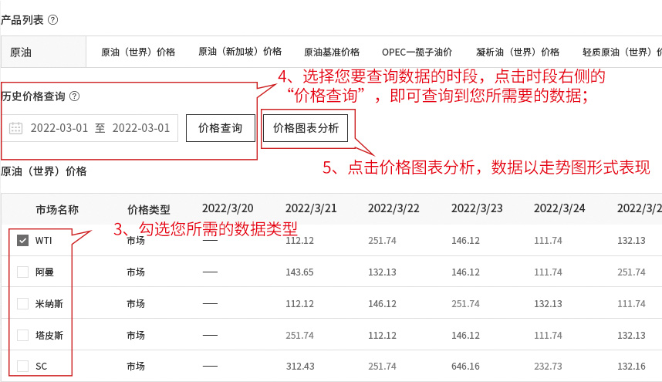This screenshot has width=662, height=382.
Task: Check the SC market checkbox
Action: 22,366
